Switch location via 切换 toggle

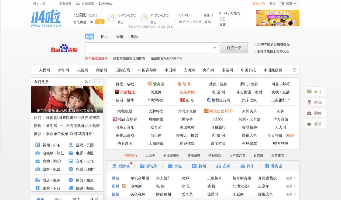tap(92, 15)
